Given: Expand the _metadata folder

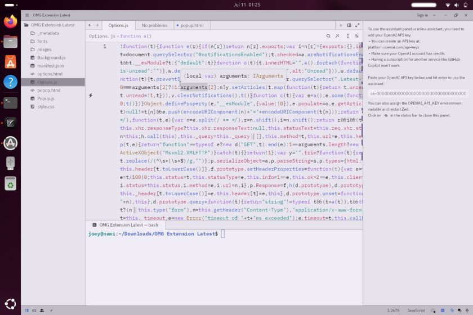Looking at the screenshot, I should coord(48,33).
